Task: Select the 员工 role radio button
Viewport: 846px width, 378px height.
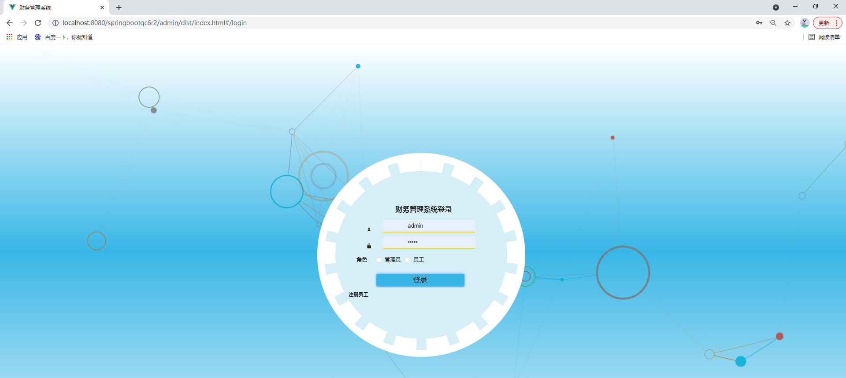Action: tap(408, 260)
